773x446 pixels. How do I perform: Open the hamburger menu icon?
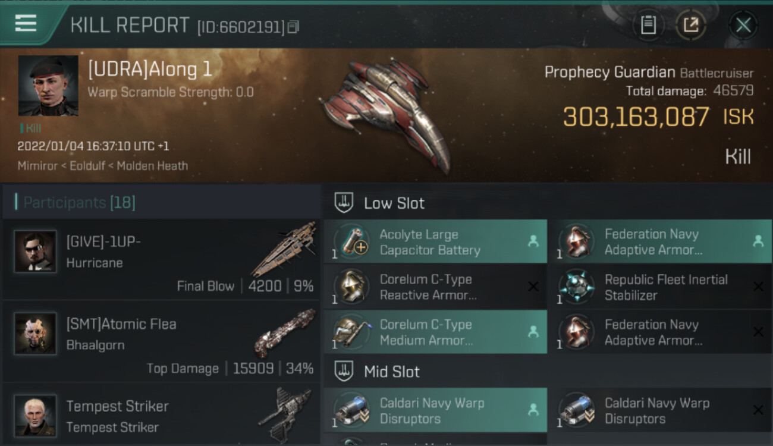[26, 23]
